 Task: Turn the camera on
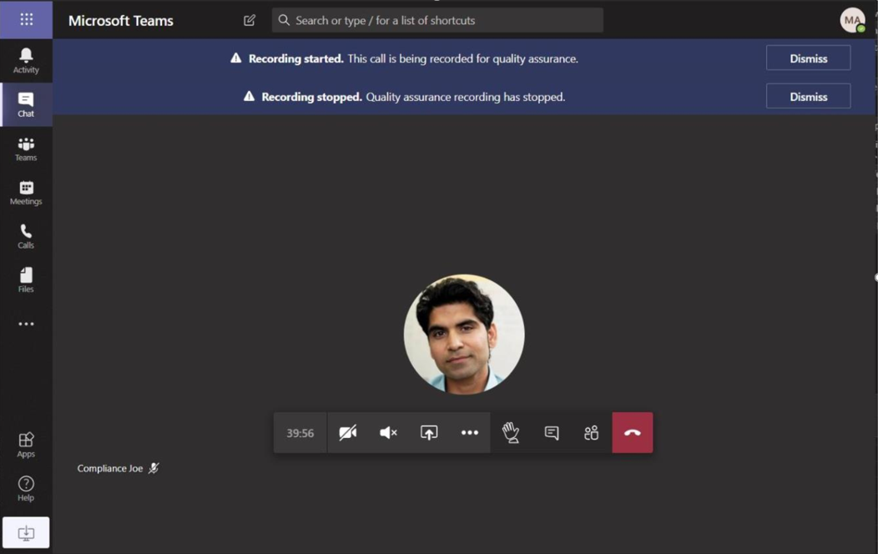[348, 432]
